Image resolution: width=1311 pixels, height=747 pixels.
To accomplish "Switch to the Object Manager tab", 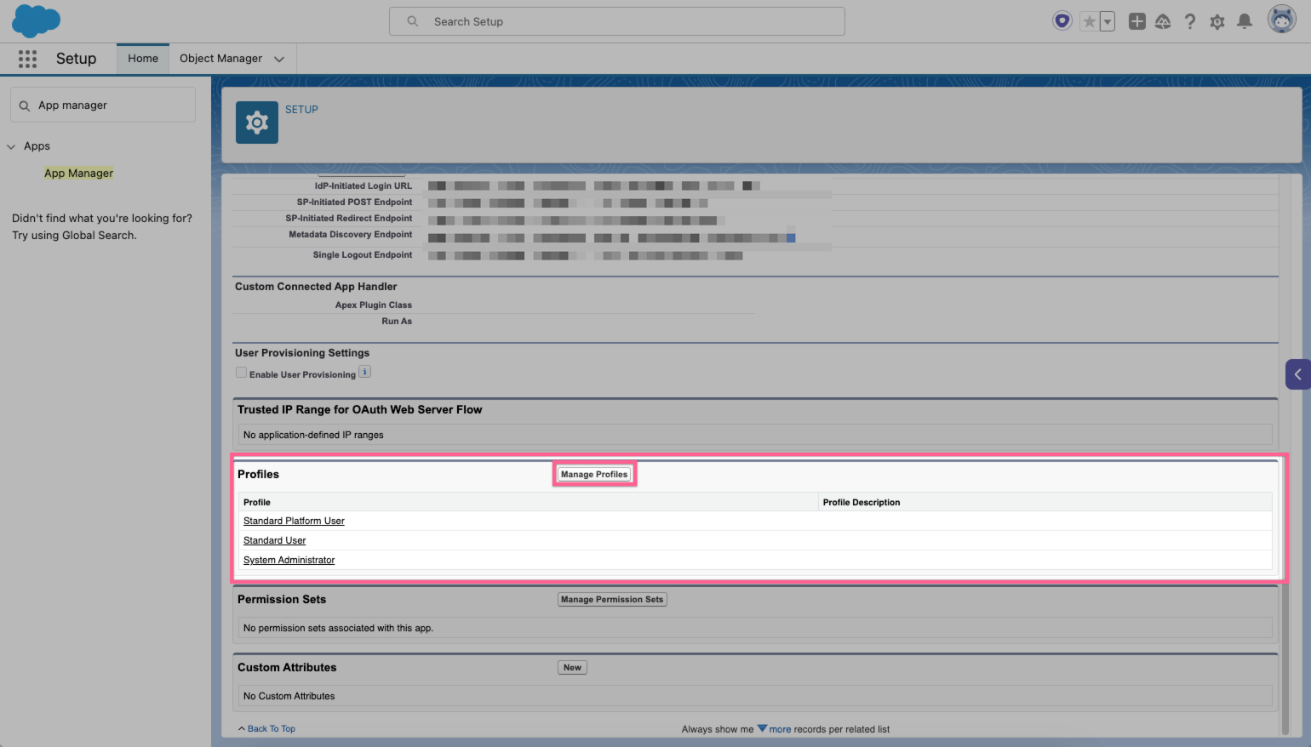I will (222, 58).
